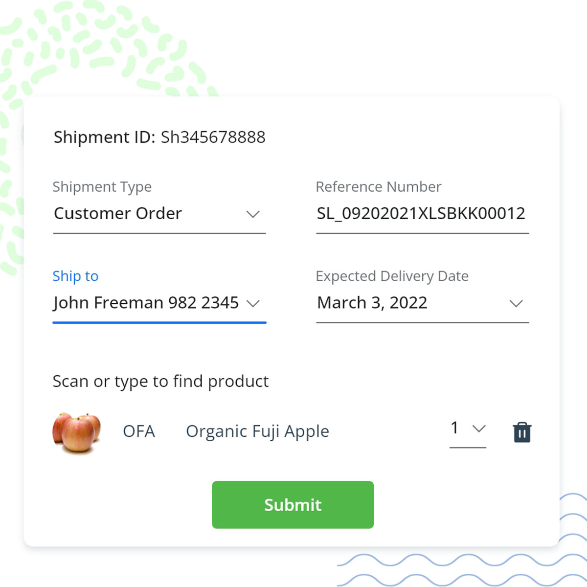Open the Shipment Type dropdown
The width and height of the screenshot is (587, 587).
tap(253, 214)
